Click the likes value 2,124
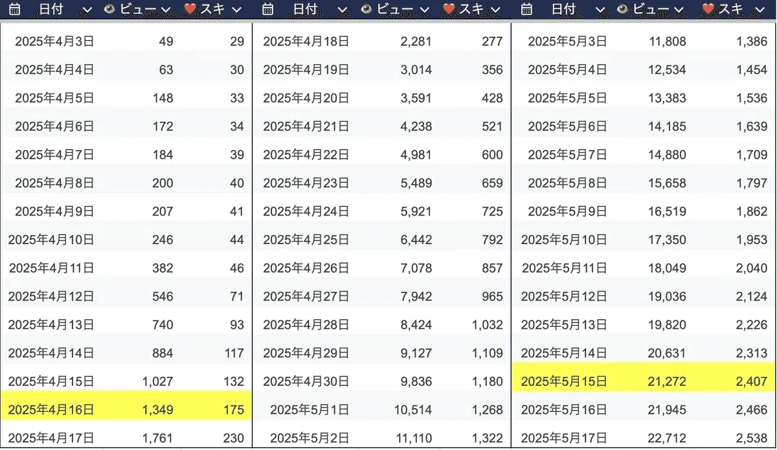This screenshot has height=450, width=777. tap(752, 297)
